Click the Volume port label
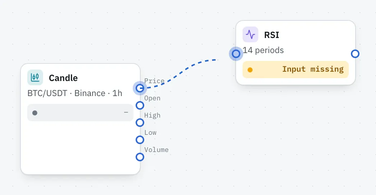 pyautogui.click(x=156, y=150)
